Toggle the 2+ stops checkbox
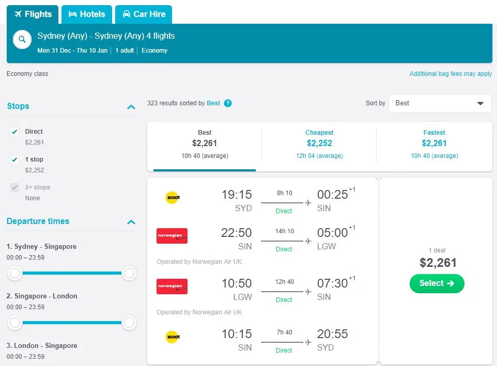Viewport: 497px width, 366px height. click(x=14, y=187)
